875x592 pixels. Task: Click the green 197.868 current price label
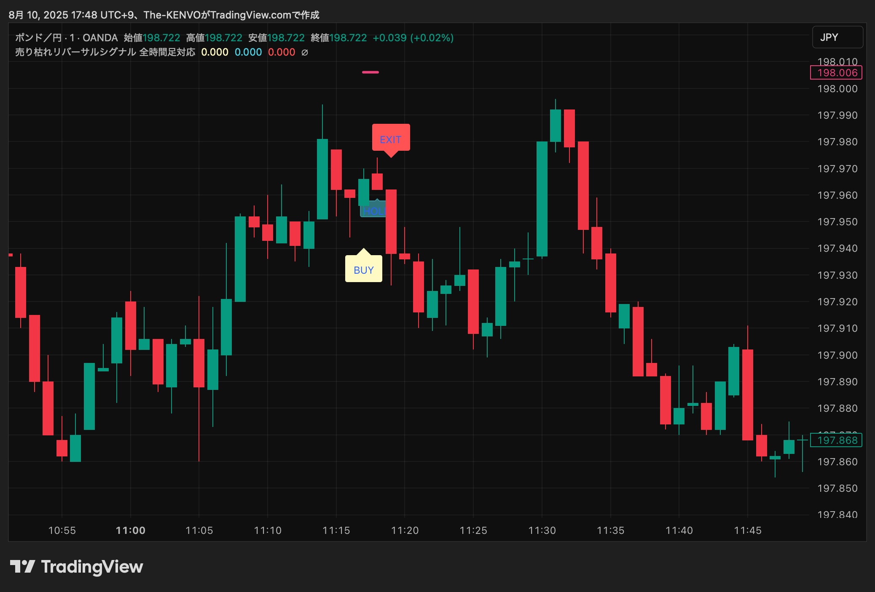click(836, 440)
